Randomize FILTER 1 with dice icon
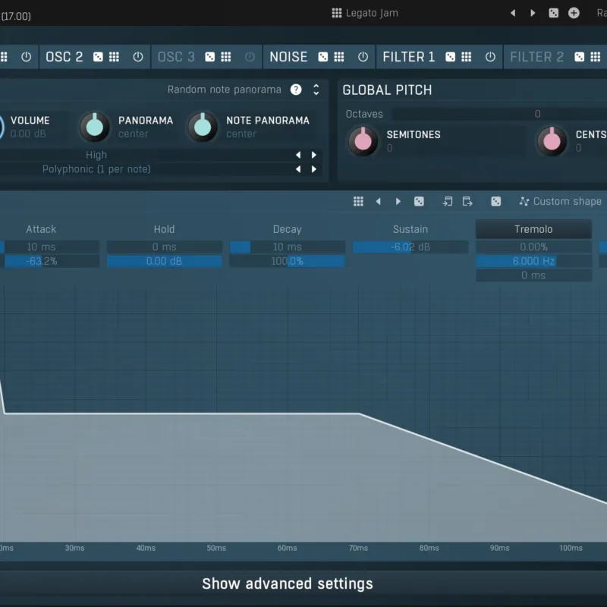Screen dimensions: 607x607 coord(450,57)
